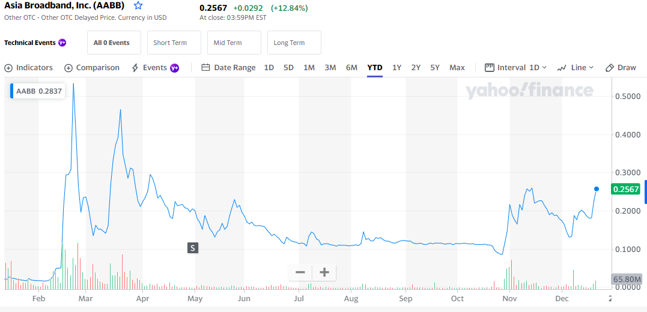Activate the Draw tool

pos(621,68)
